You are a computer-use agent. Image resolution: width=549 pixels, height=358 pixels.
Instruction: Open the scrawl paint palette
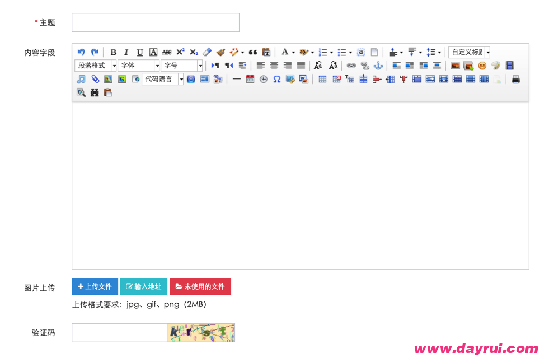click(496, 66)
